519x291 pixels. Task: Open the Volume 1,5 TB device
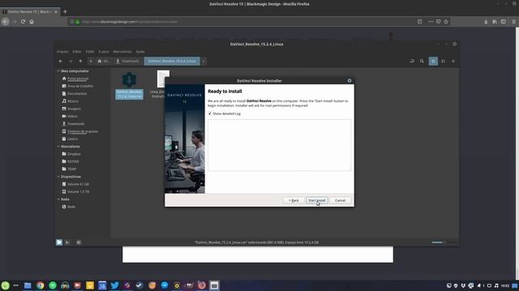78,192
